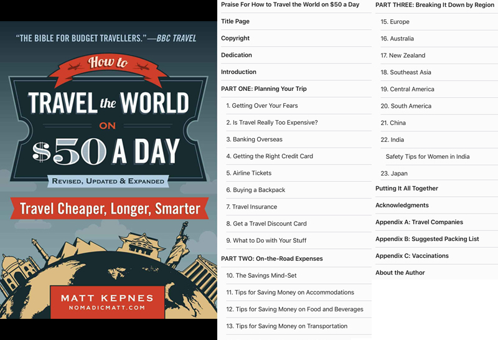Open chapter '15. Europe'

pyautogui.click(x=439, y=22)
